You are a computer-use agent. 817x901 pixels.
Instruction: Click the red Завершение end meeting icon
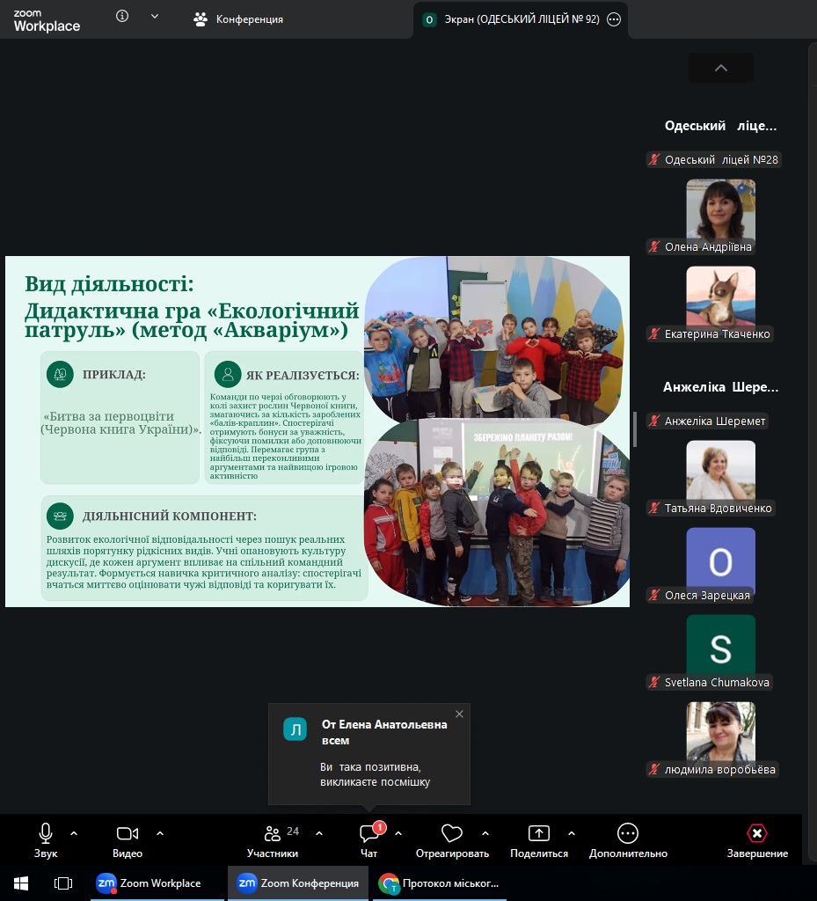point(757,833)
